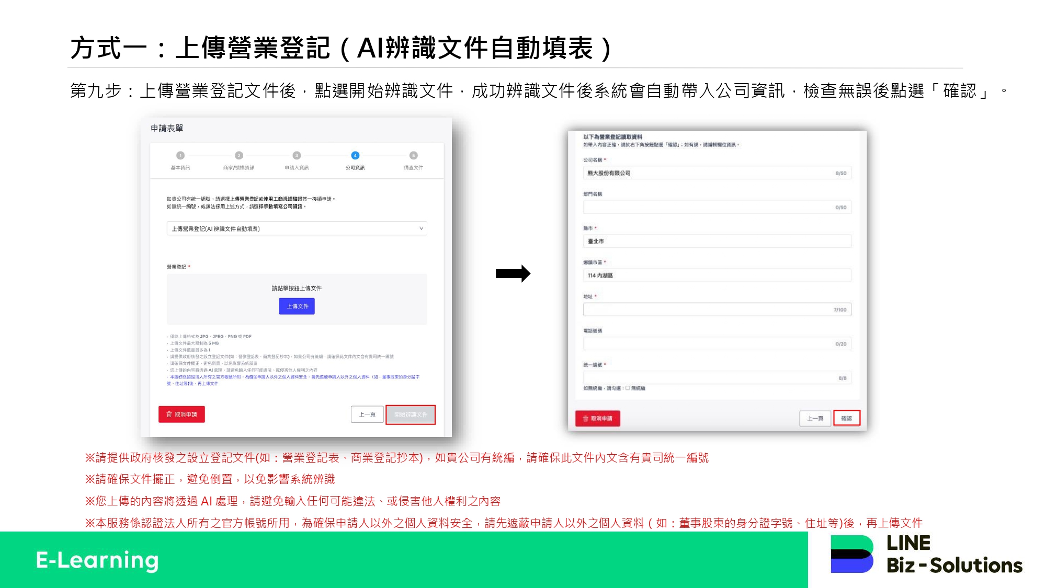Open the 縣市 臺北市 selector
The height and width of the screenshot is (588, 1046).
(717, 241)
